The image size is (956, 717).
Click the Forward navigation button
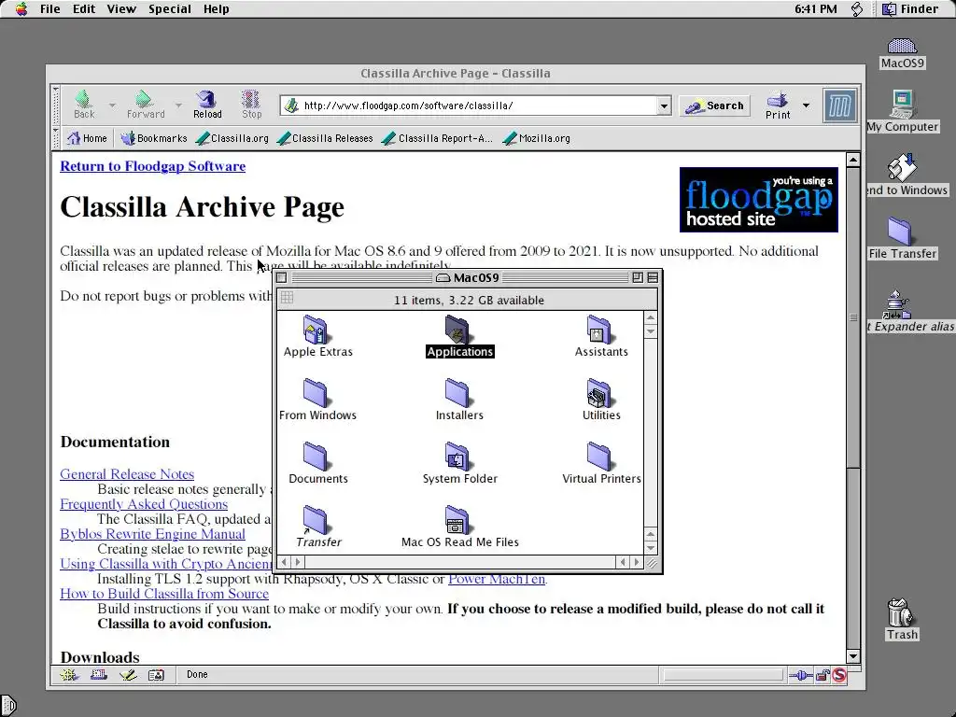tap(145, 105)
